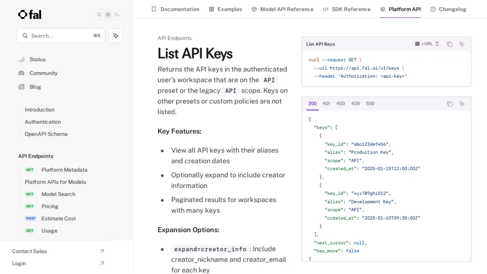Switch to Documentation tab

point(175,9)
